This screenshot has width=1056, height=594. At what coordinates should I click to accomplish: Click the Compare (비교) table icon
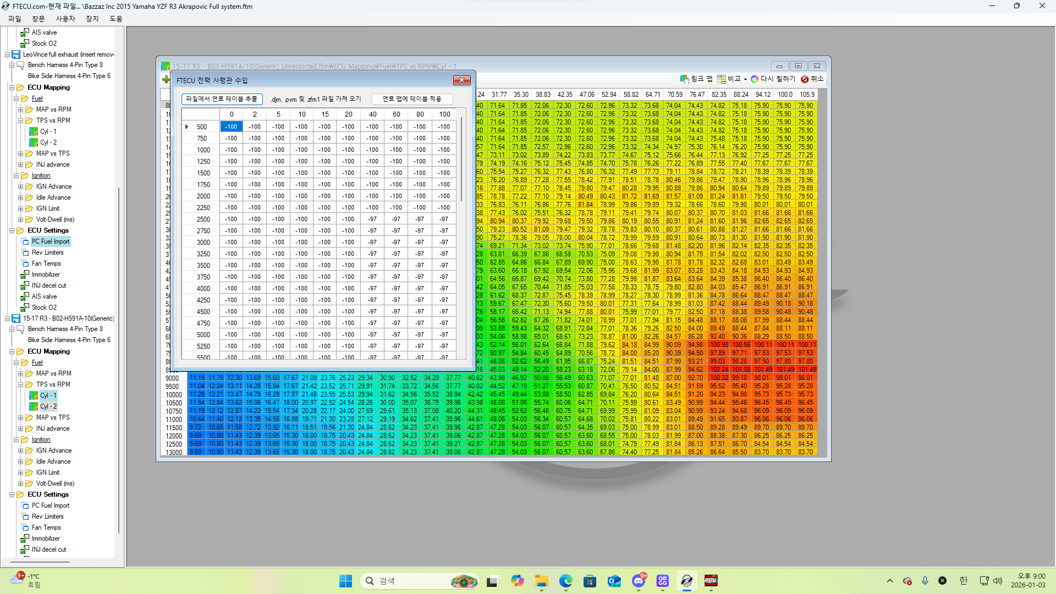[722, 79]
